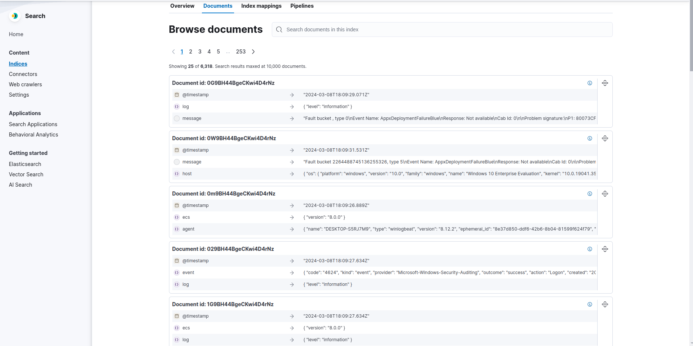693x346 pixels.
Task: Go to next page of documents
Action: click(x=253, y=52)
